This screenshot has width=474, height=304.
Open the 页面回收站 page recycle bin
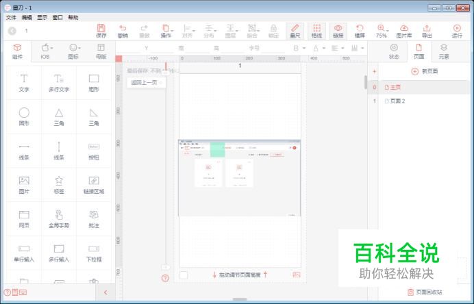coord(425,292)
